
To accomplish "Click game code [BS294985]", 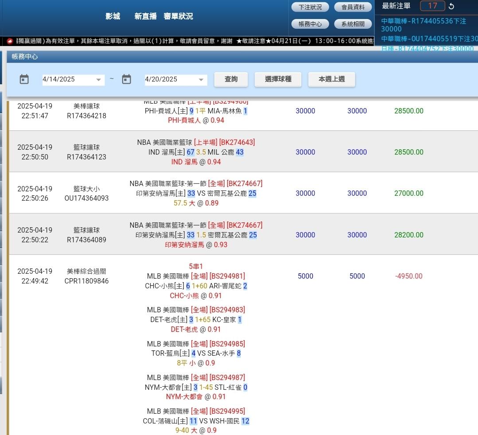I will point(227,344).
